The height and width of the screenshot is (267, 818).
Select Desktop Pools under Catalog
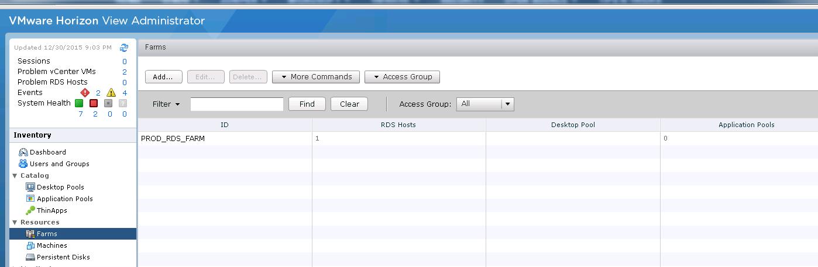[60, 187]
